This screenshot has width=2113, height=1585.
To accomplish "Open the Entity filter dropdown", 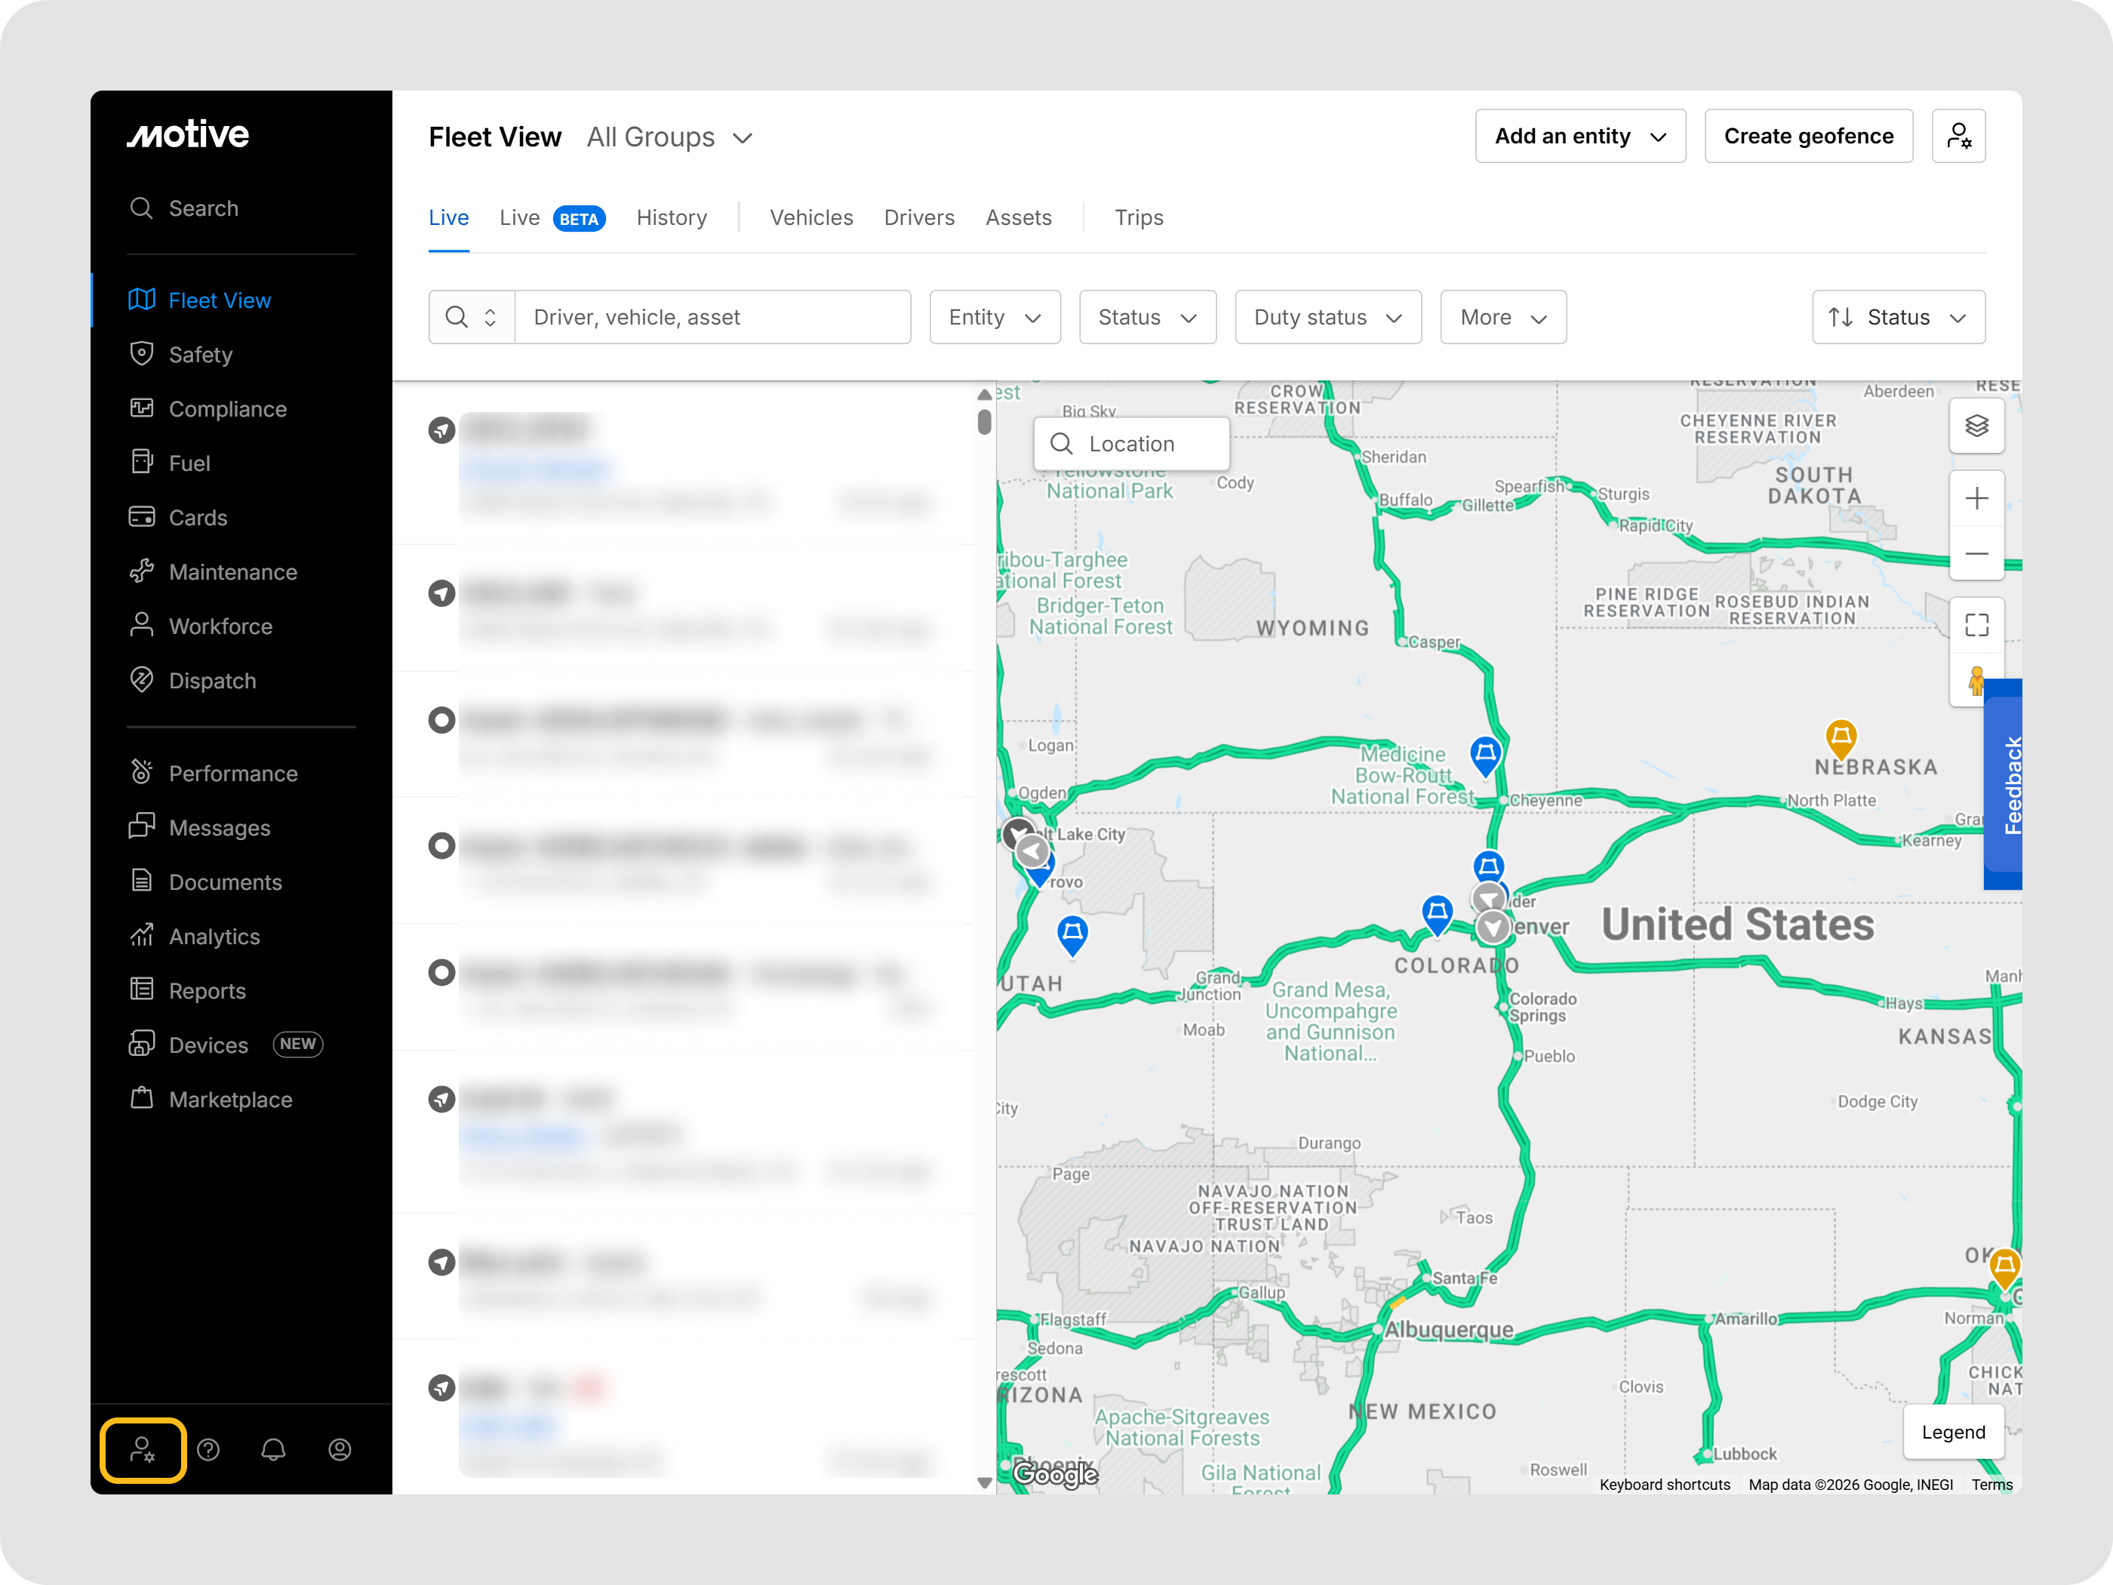I will pyautogui.click(x=993, y=317).
